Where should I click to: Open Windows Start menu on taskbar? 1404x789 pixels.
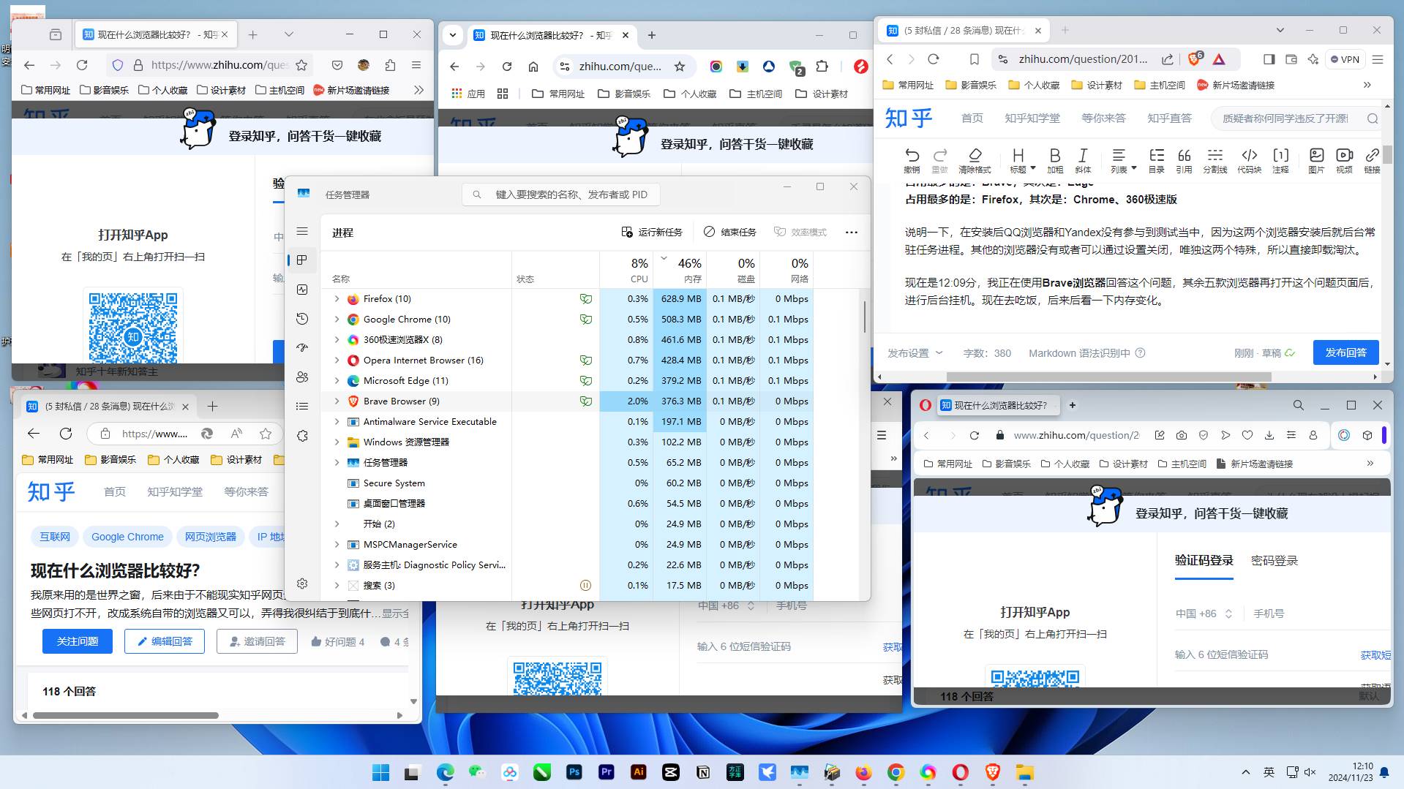381,772
